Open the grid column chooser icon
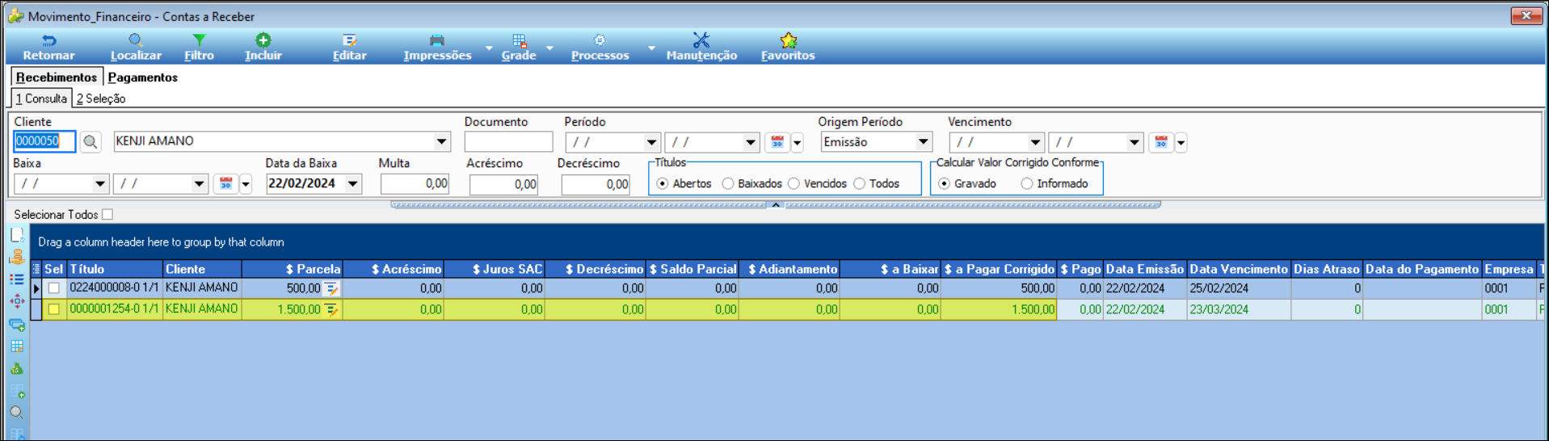Screen dimensions: 1549x441 [x=36, y=269]
